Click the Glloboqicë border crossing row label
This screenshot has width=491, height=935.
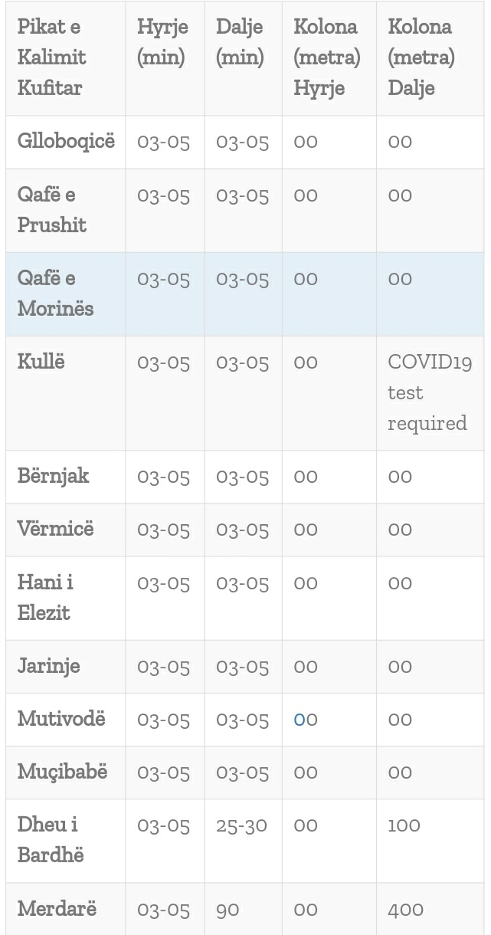[x=66, y=142]
